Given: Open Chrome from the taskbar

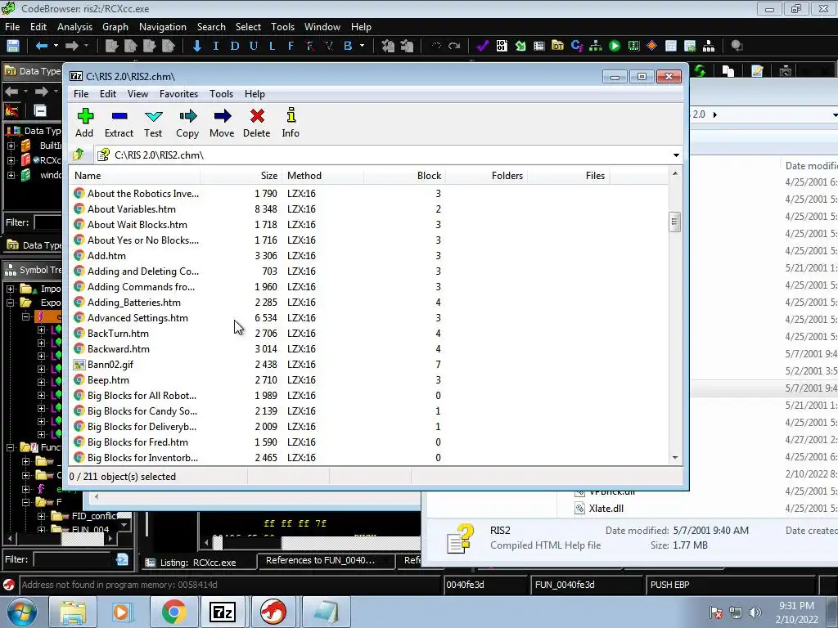Looking at the screenshot, I should [x=173, y=612].
